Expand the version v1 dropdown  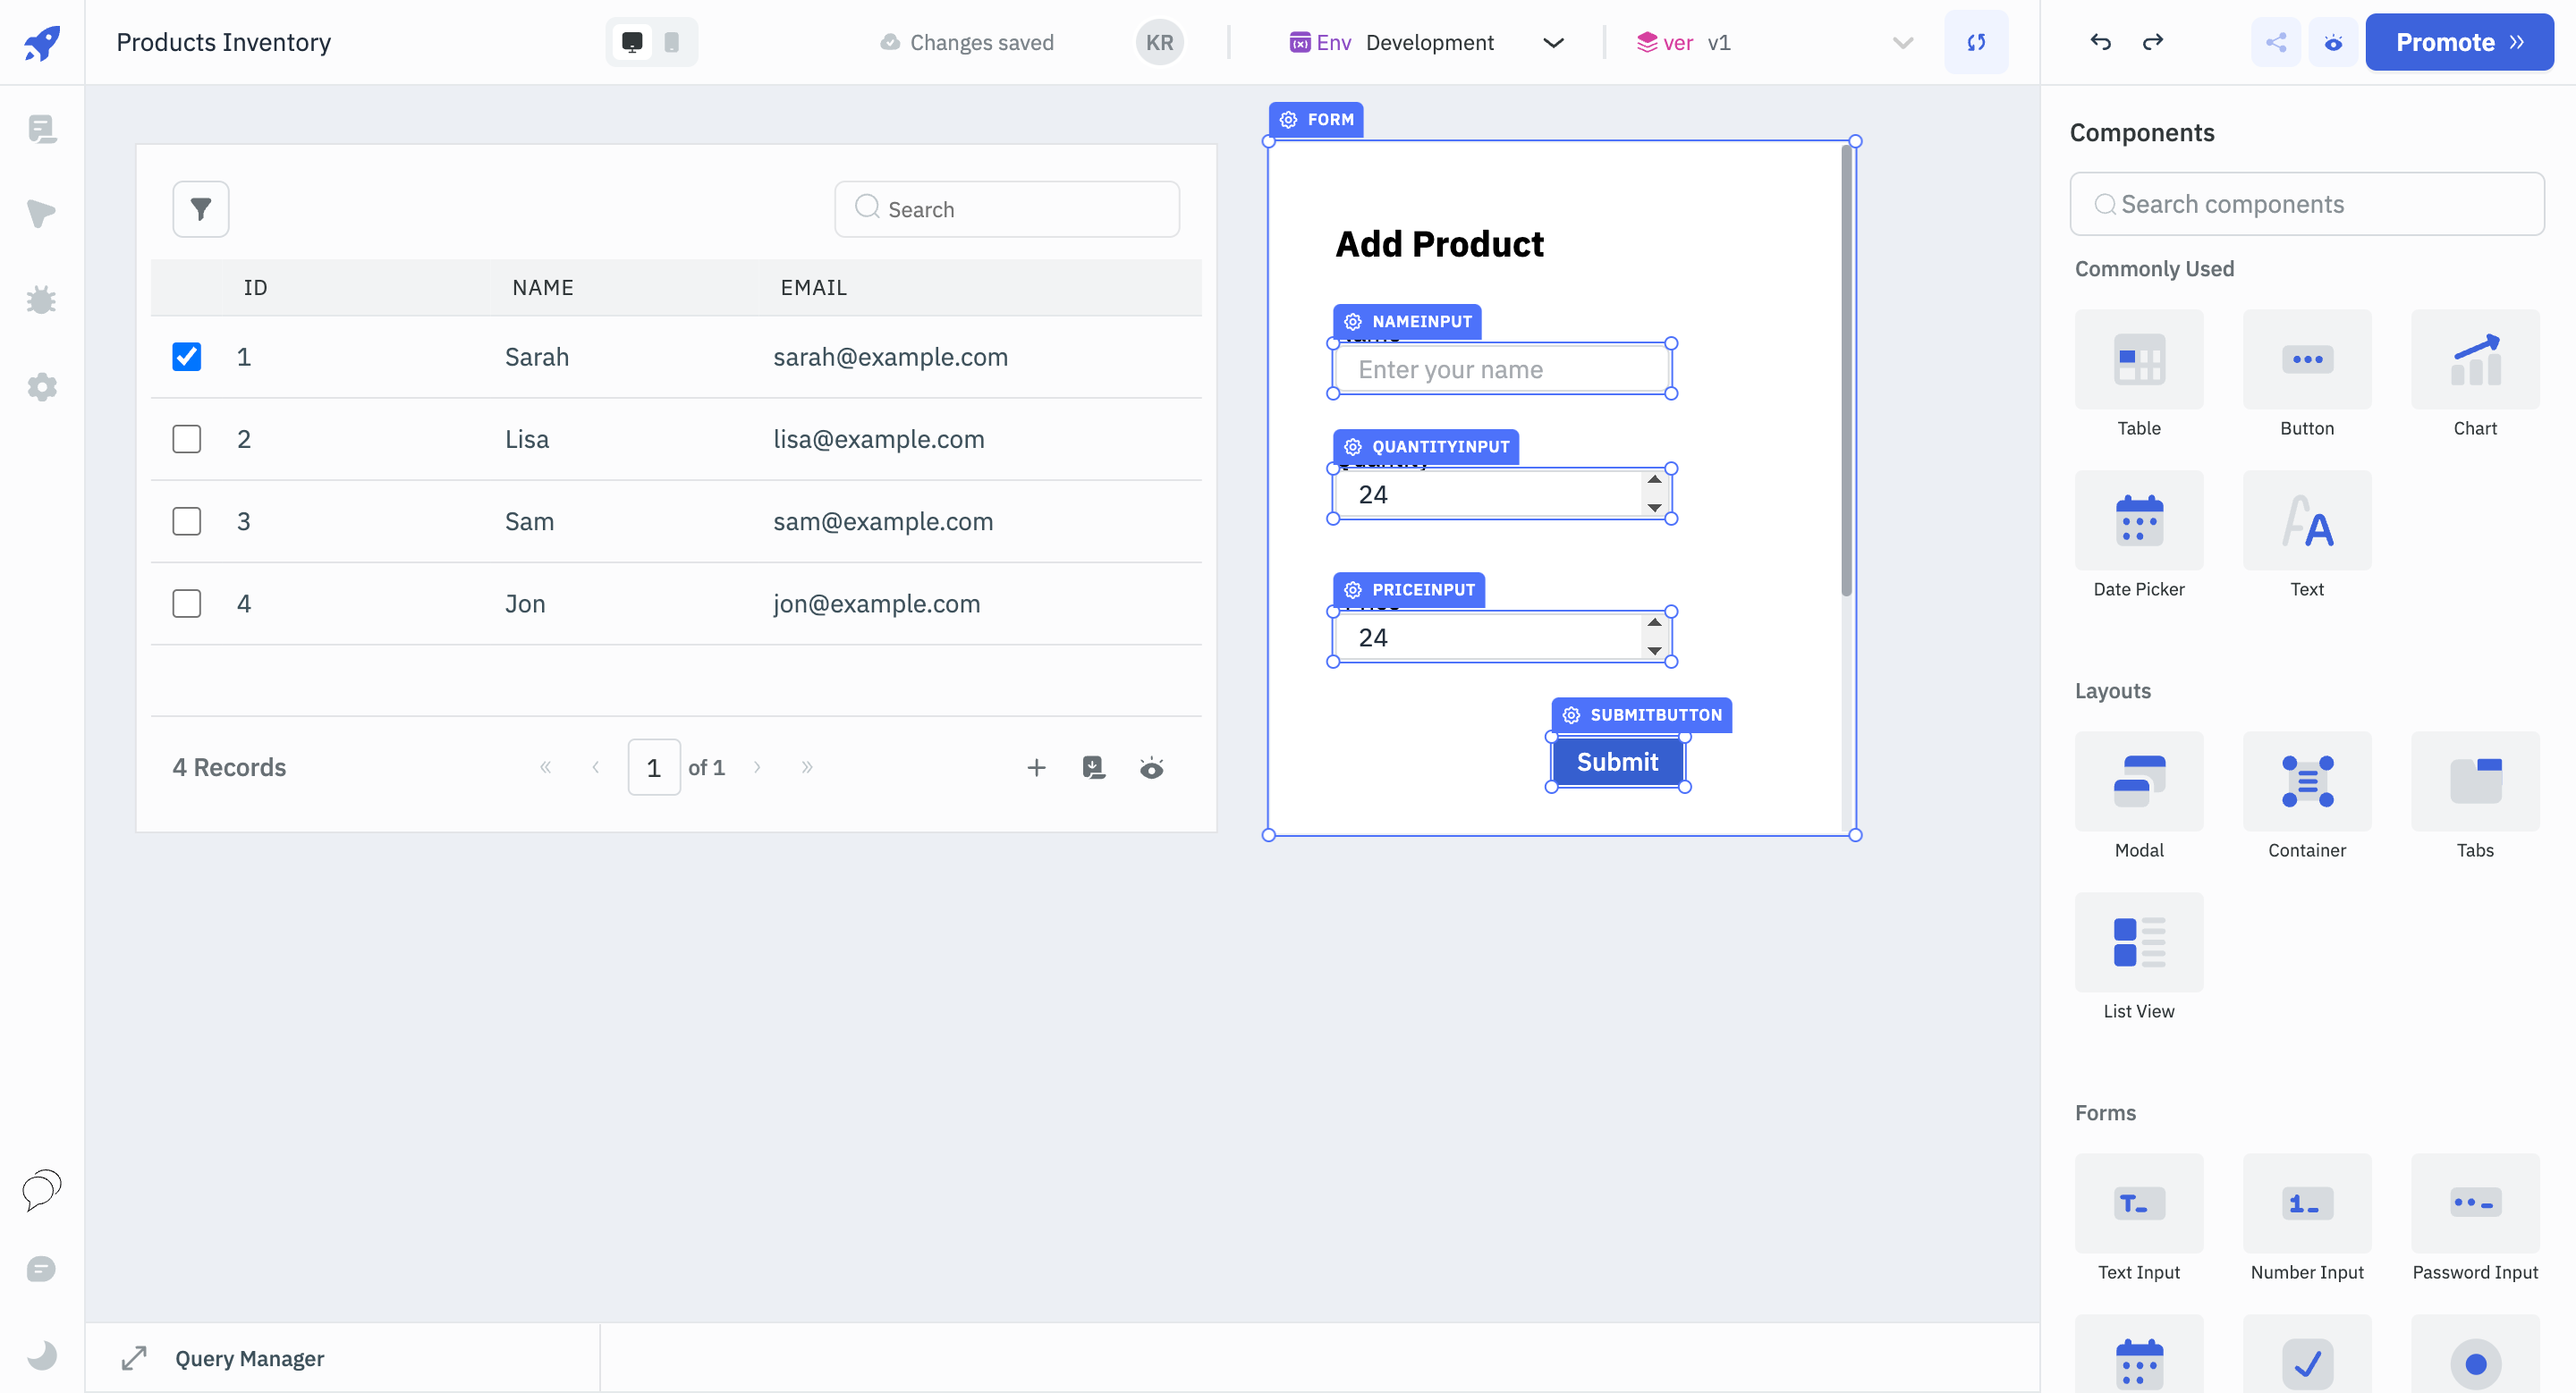pyautogui.click(x=1903, y=43)
